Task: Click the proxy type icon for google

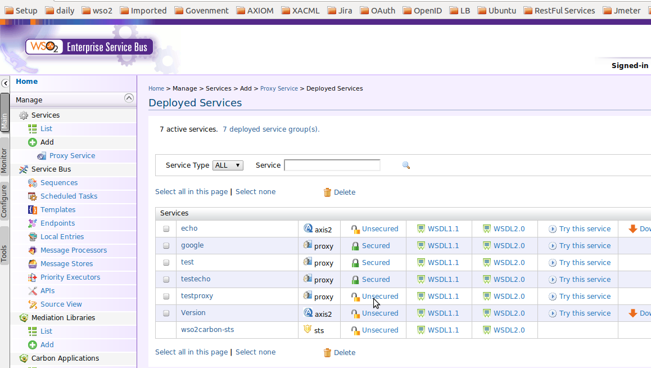Action: click(308, 245)
